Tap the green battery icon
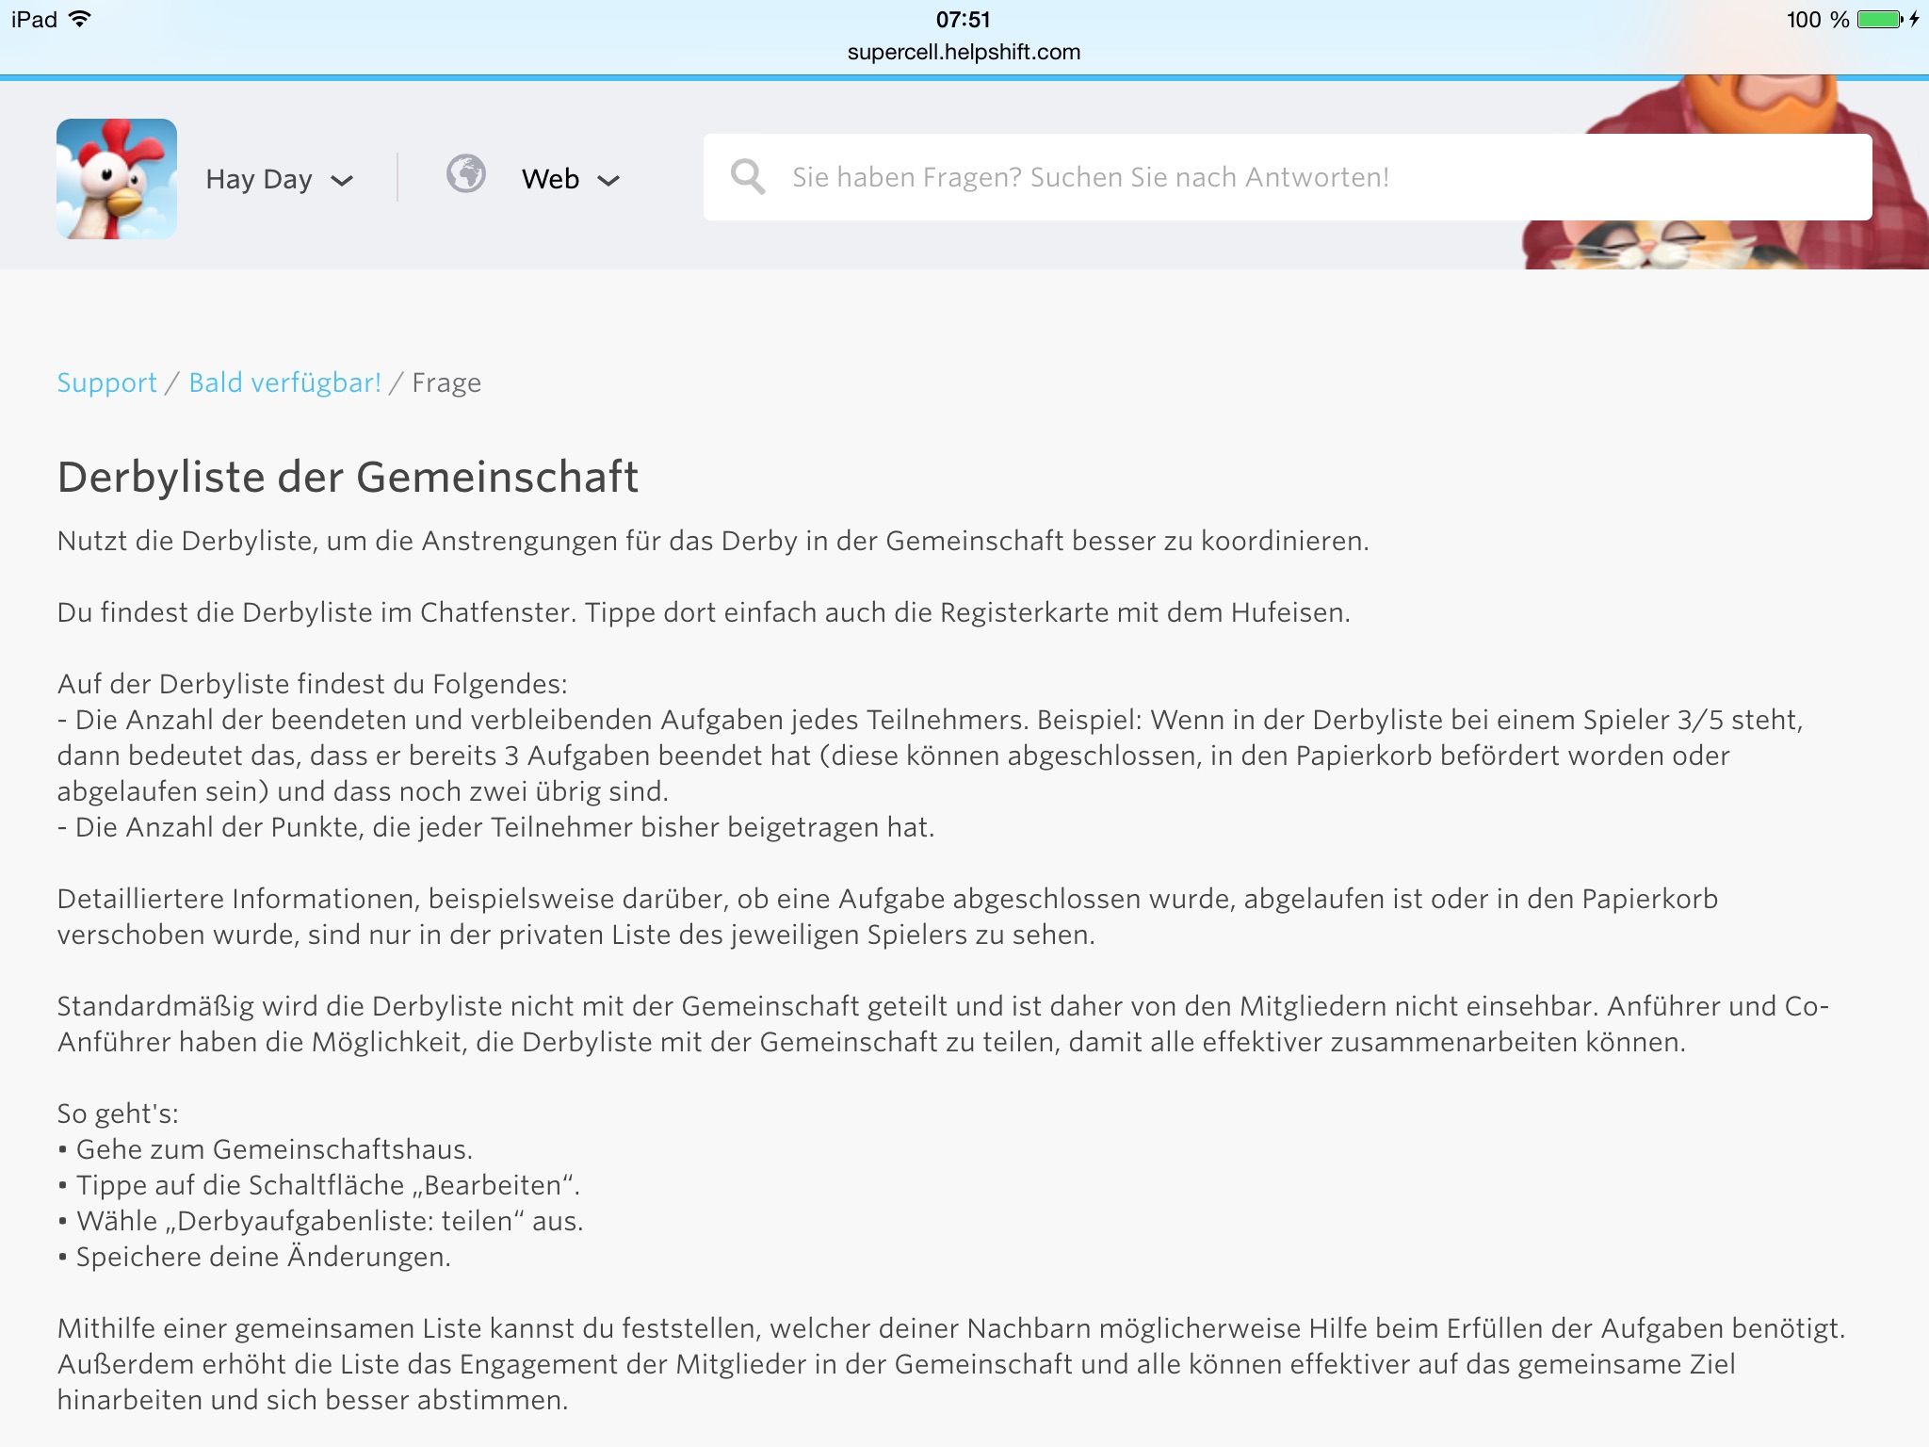 [1879, 20]
